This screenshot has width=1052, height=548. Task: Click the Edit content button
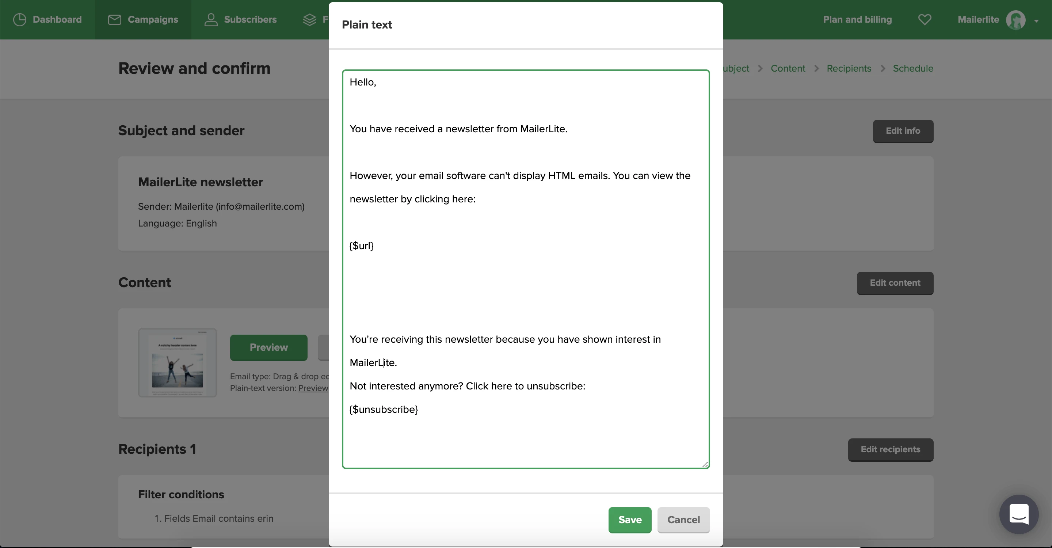click(894, 282)
